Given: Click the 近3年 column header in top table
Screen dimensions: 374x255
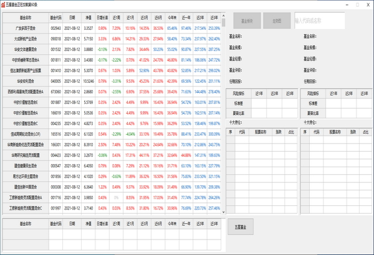Looking at the screenshot, I should click(x=214, y=19).
